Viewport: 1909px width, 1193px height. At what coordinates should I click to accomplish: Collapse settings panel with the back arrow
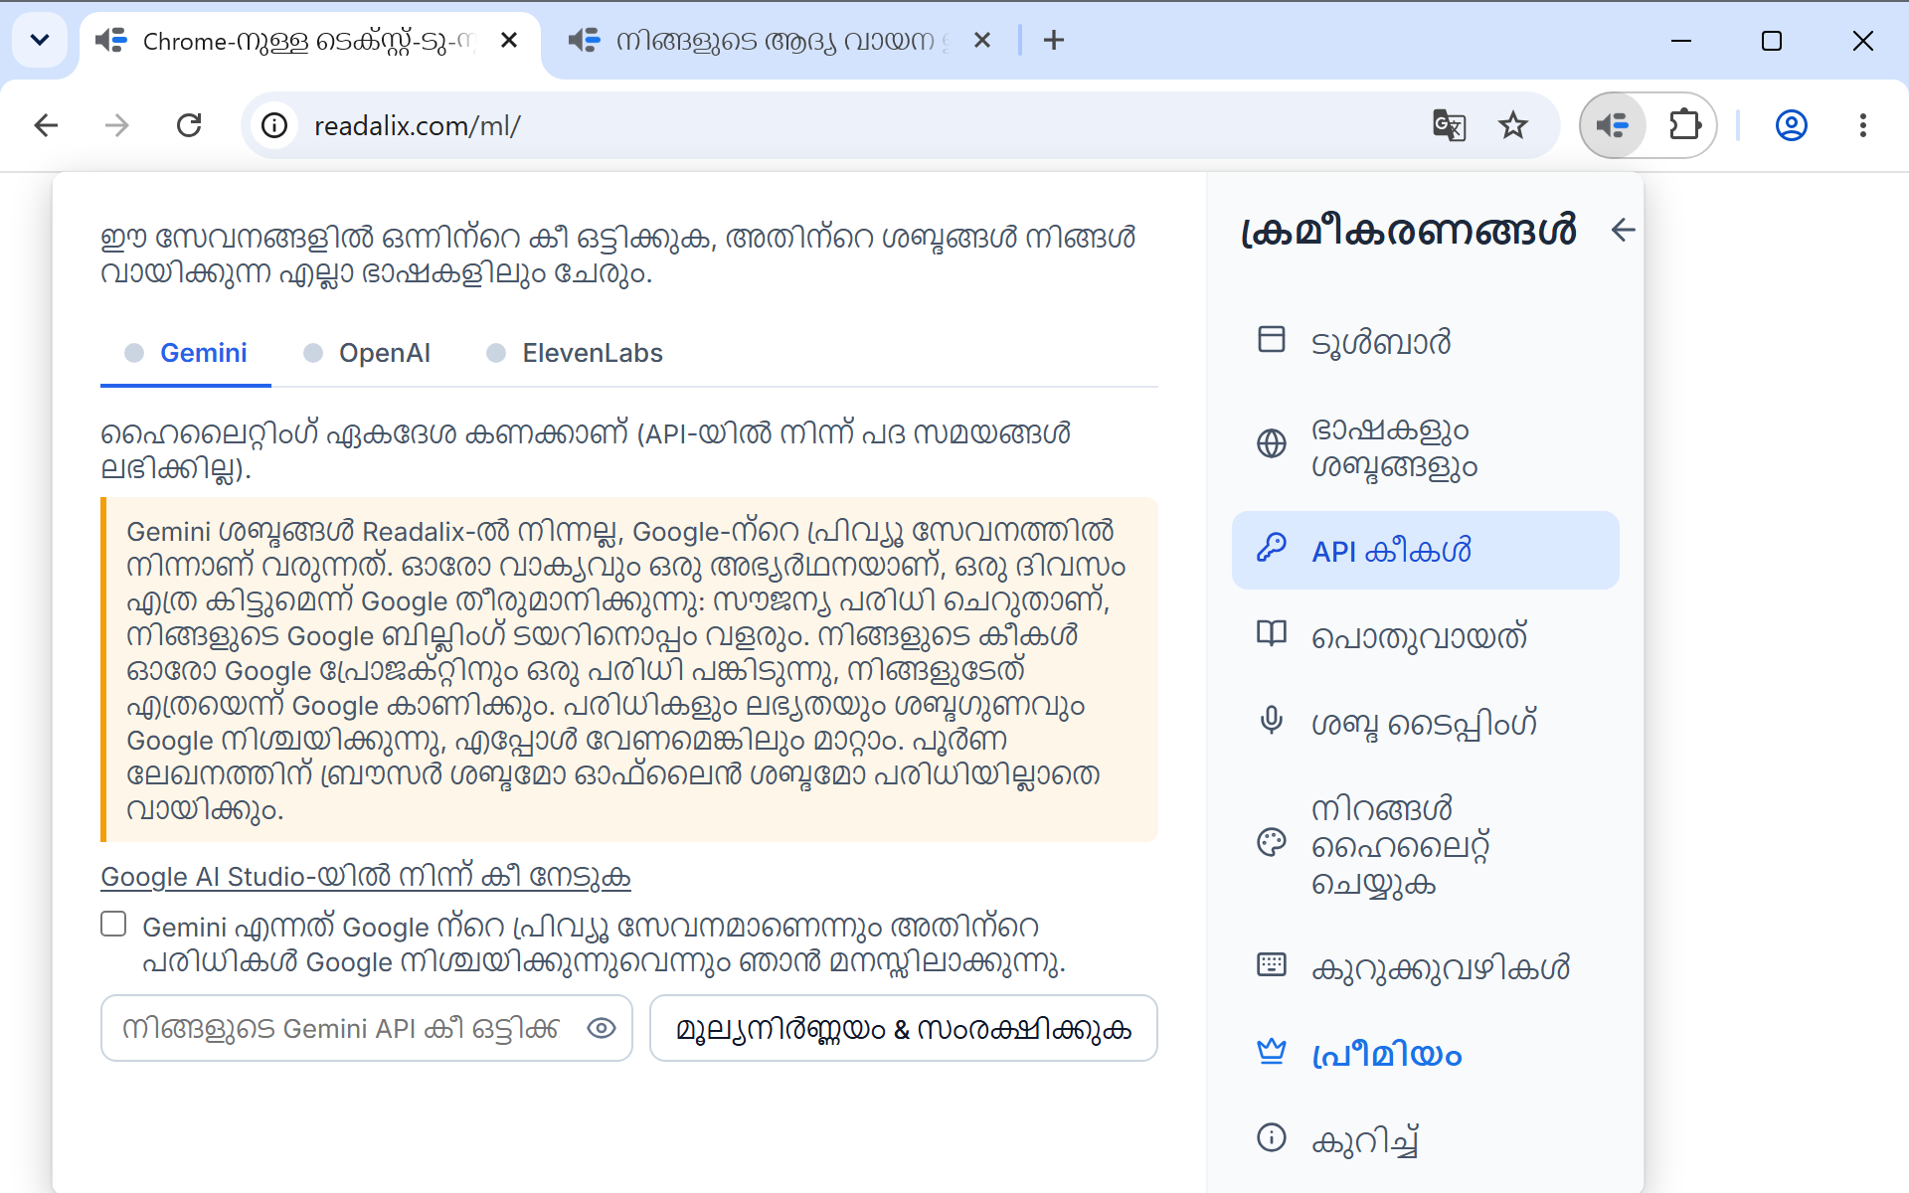pos(1623,230)
